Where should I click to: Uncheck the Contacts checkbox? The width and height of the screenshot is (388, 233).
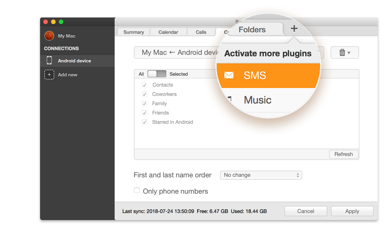(145, 85)
